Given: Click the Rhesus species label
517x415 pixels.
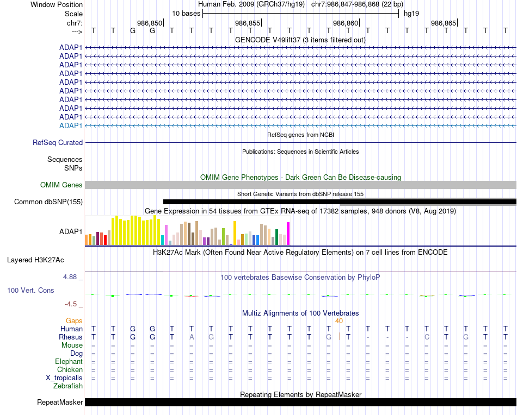Looking at the screenshot, I should click(71, 337).
